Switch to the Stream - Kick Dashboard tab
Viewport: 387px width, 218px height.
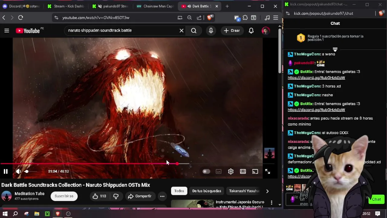tap(66, 6)
